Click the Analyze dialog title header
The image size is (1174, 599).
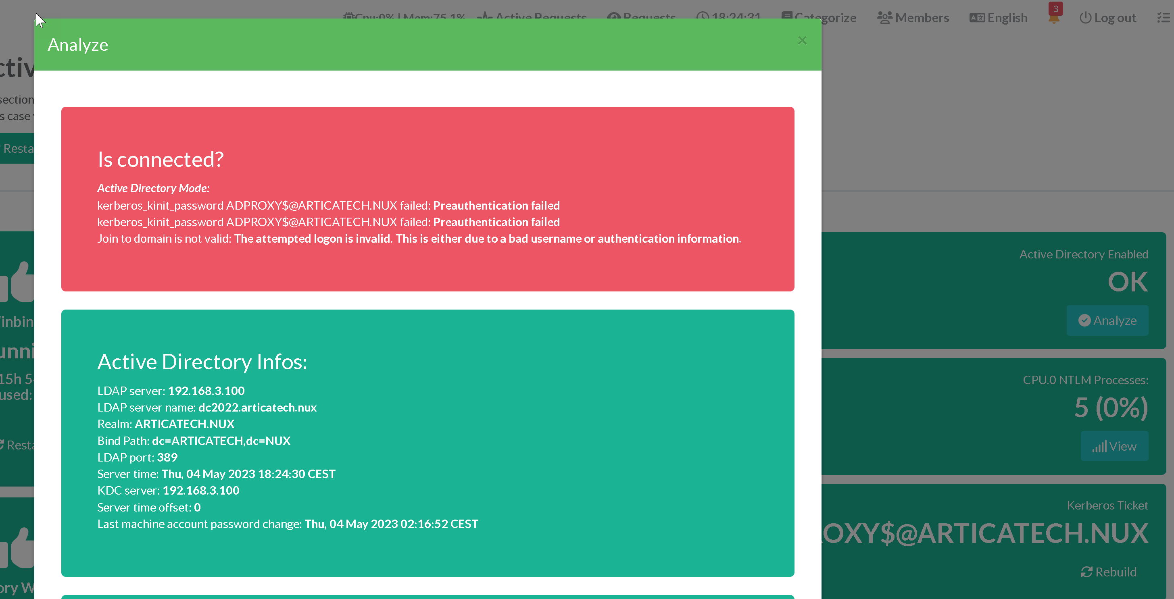pos(78,45)
